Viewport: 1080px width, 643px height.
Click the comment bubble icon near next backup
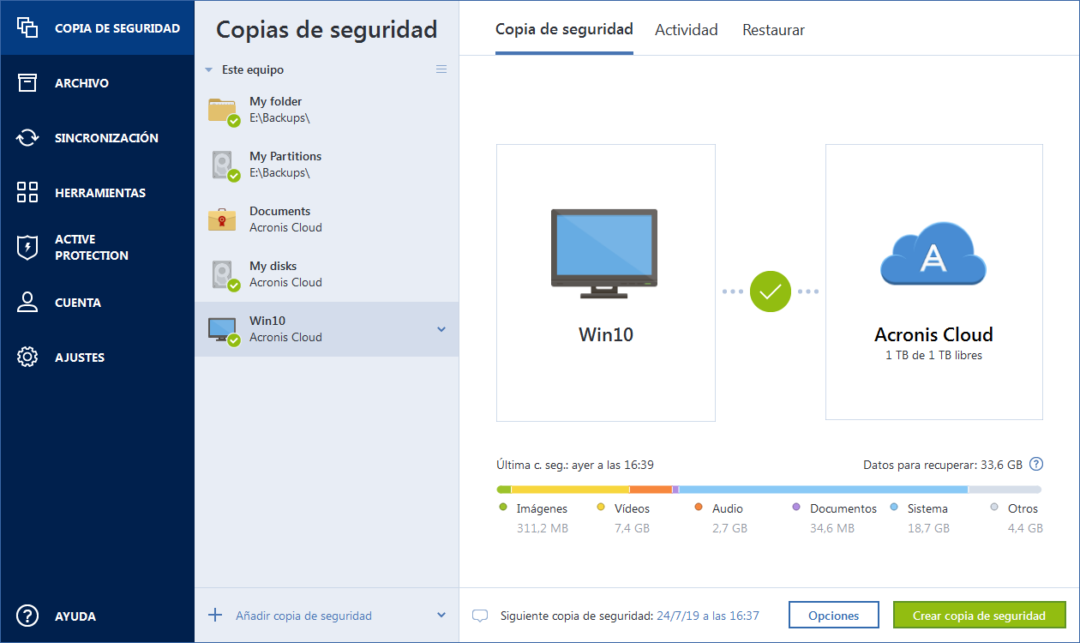(481, 616)
